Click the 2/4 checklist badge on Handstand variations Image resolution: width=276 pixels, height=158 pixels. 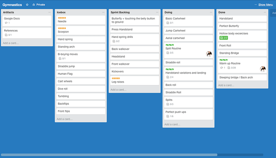pos(170,77)
